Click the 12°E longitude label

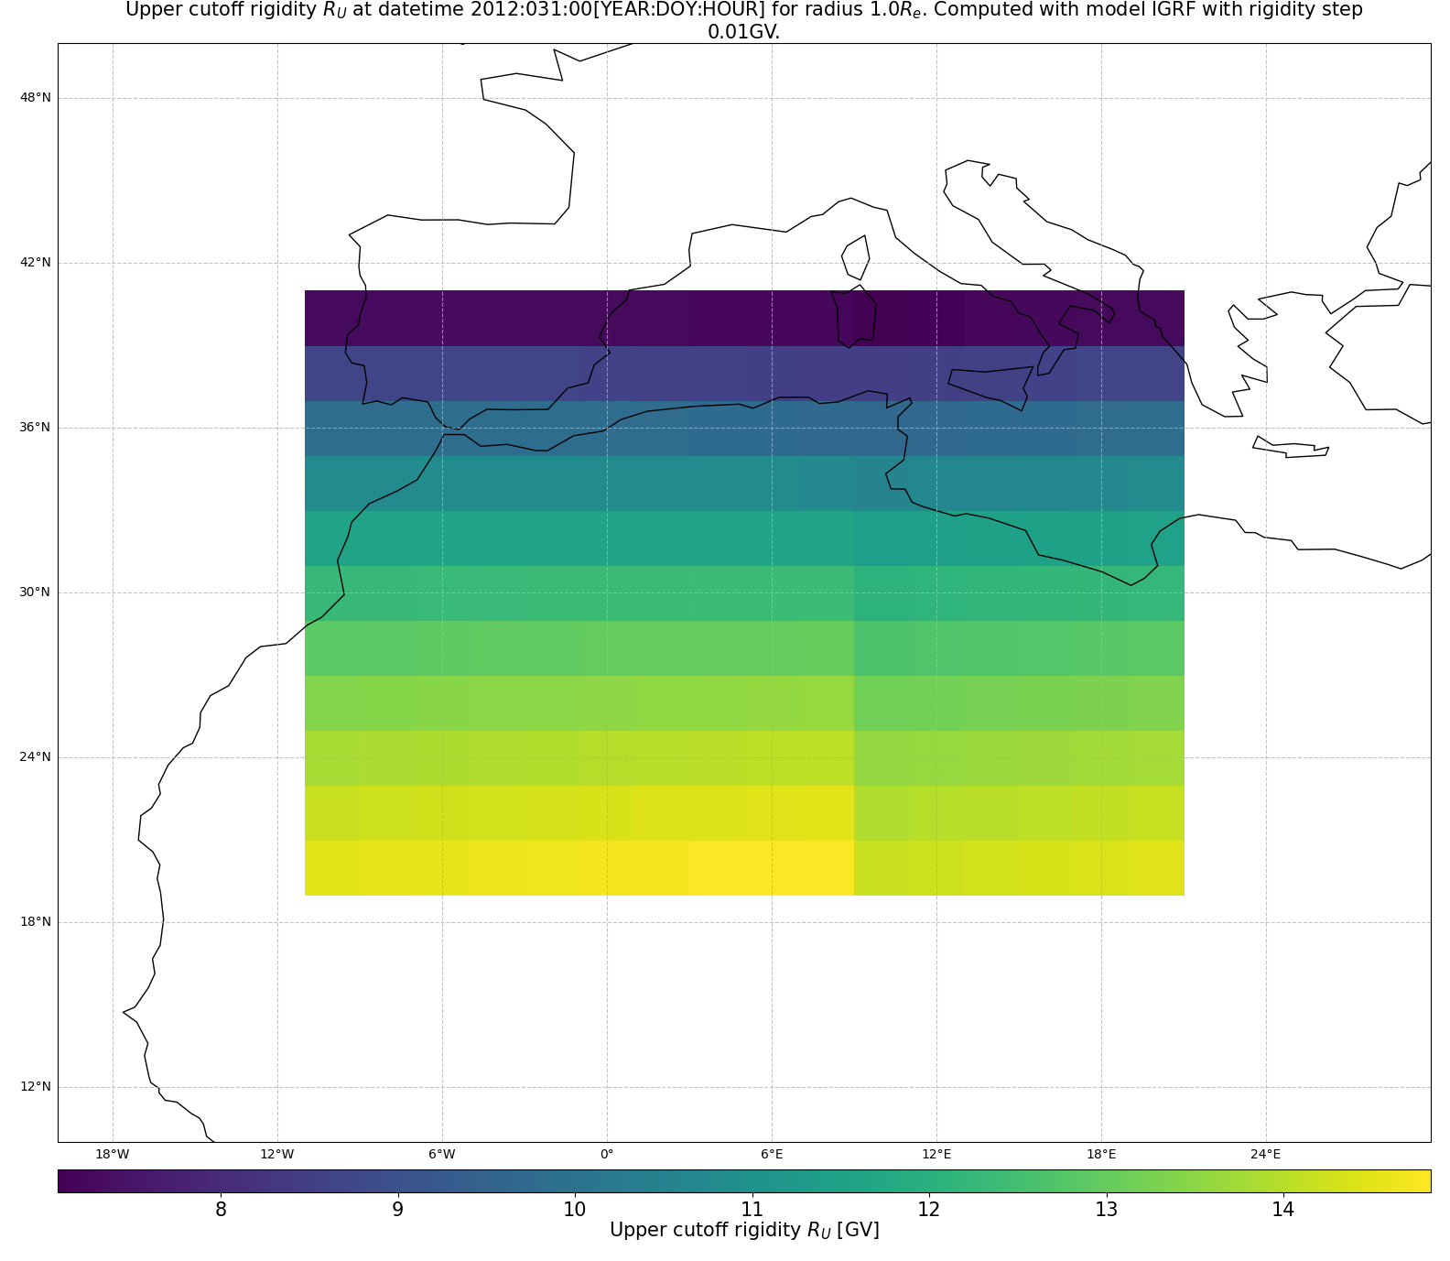936,1155
